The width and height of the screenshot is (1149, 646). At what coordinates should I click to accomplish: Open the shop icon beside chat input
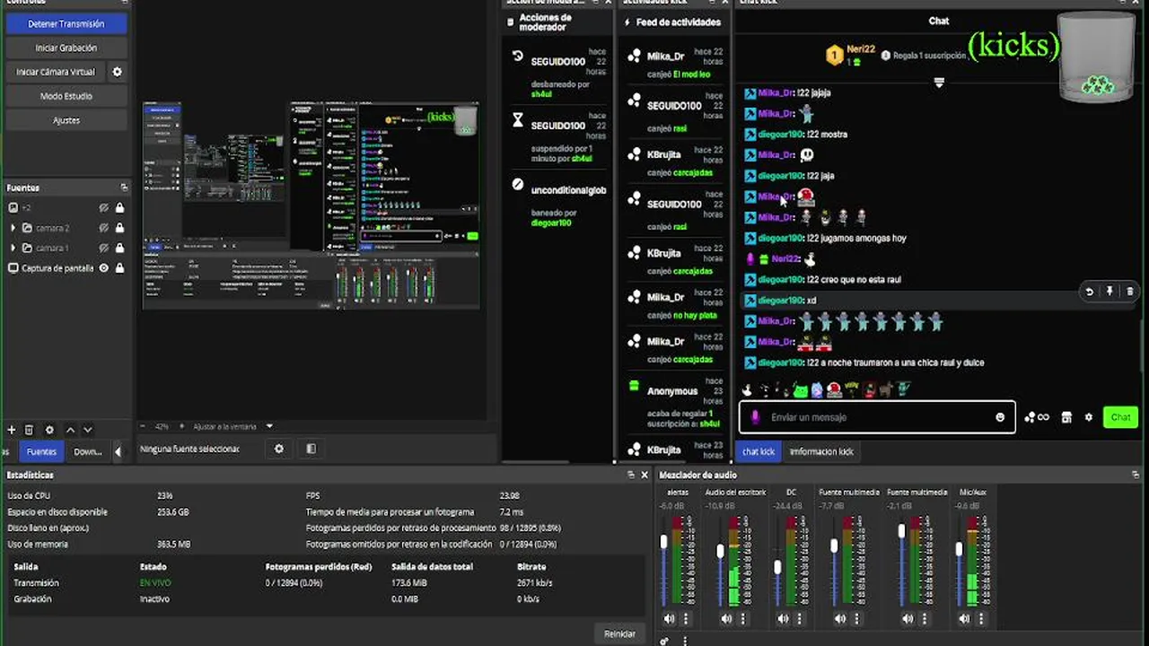click(x=1066, y=417)
